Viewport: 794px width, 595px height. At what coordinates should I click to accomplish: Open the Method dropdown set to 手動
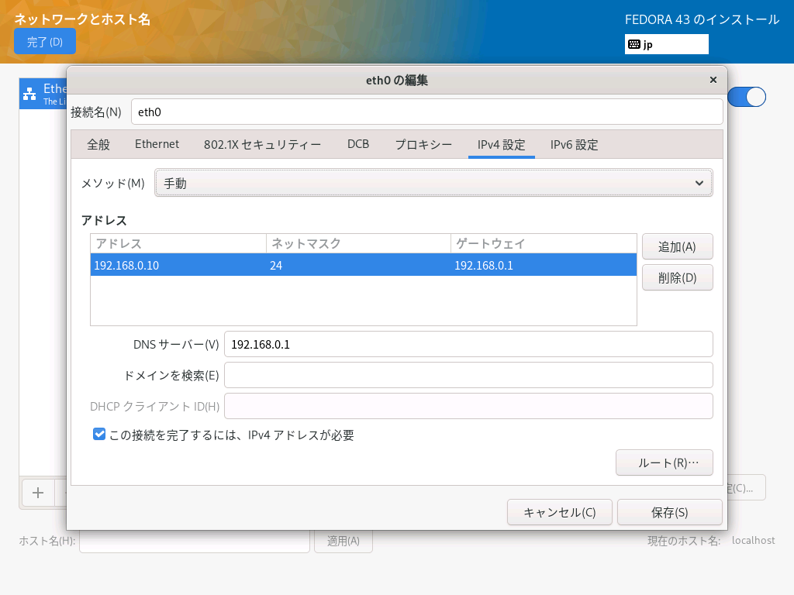click(x=433, y=184)
